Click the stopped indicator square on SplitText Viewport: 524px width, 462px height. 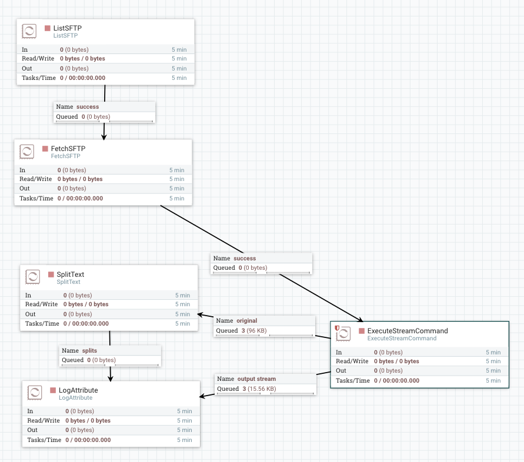[x=50, y=274]
